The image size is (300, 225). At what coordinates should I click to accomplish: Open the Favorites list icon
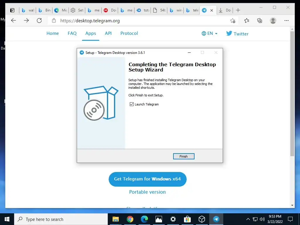coord(247,21)
